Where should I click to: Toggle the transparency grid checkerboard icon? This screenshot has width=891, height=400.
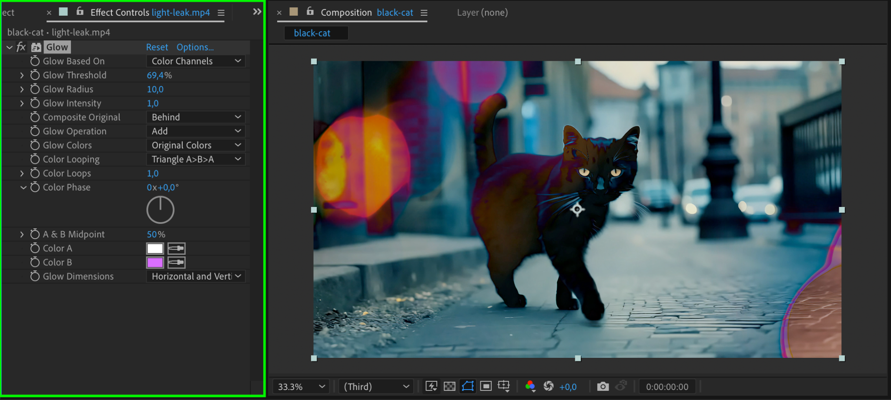coord(449,386)
